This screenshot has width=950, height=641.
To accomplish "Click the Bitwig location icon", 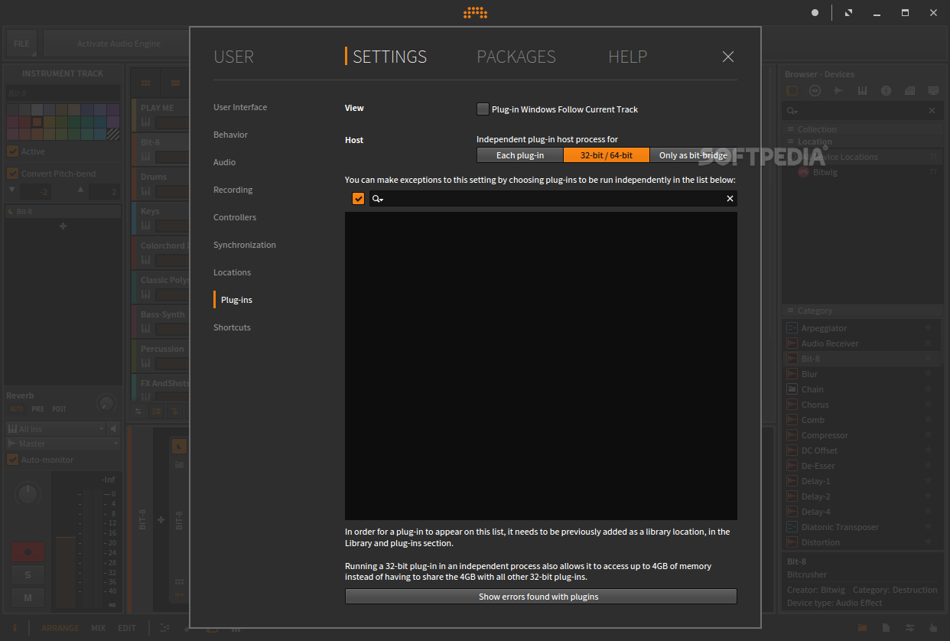I will coord(804,172).
